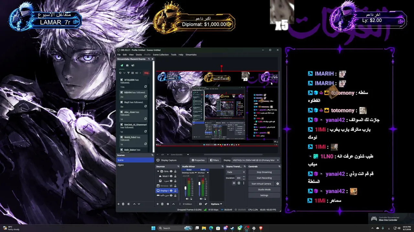Click the Start Recording button
This screenshot has width=414, height=232.
click(264, 178)
